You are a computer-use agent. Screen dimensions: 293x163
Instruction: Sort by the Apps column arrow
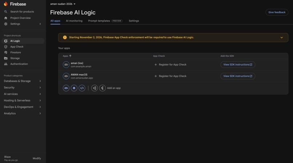tap(70, 56)
